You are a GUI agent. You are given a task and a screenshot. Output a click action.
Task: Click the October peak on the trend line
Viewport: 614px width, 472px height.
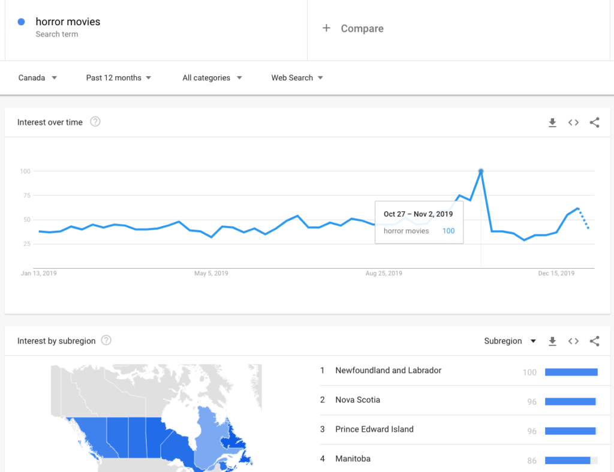(x=481, y=172)
